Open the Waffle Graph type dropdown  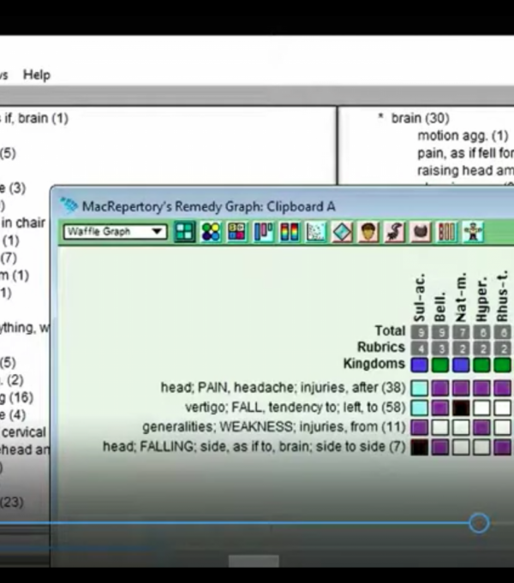point(115,232)
